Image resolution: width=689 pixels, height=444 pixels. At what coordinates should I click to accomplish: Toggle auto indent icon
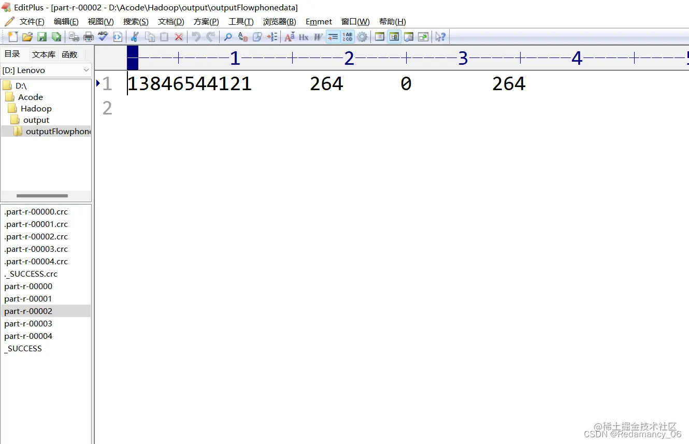[333, 37]
